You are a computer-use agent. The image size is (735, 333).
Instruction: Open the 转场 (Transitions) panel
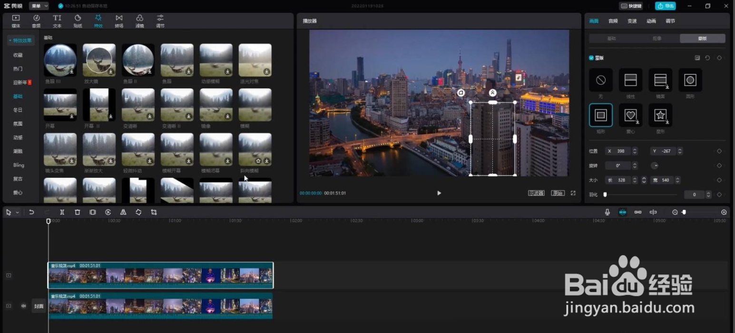click(x=119, y=21)
